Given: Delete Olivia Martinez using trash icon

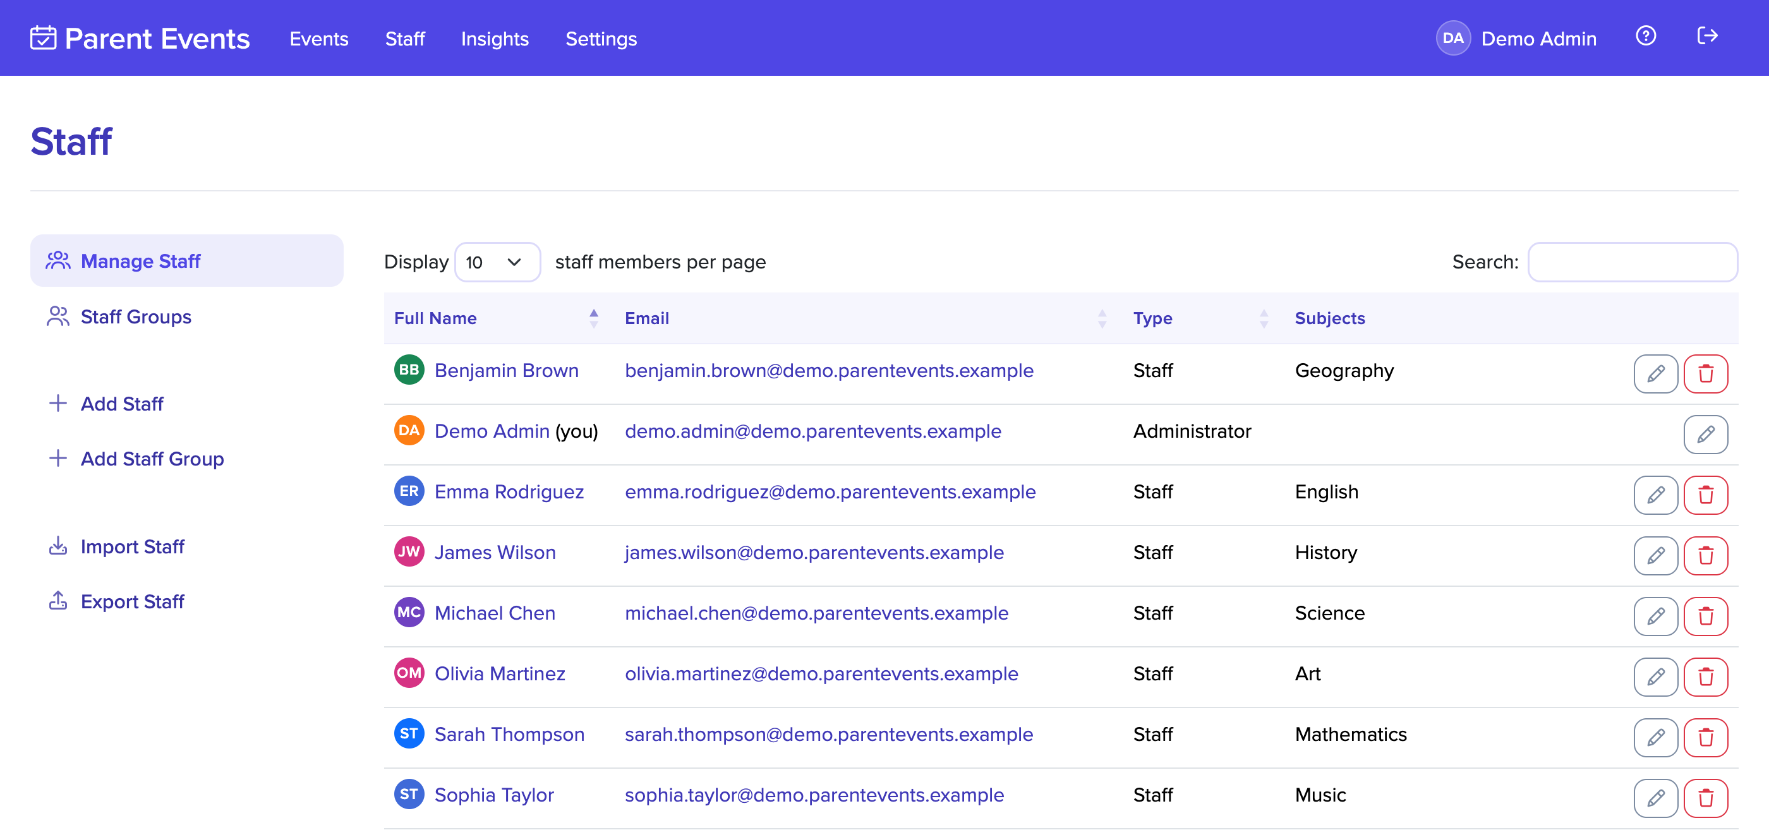Looking at the screenshot, I should click(1705, 677).
